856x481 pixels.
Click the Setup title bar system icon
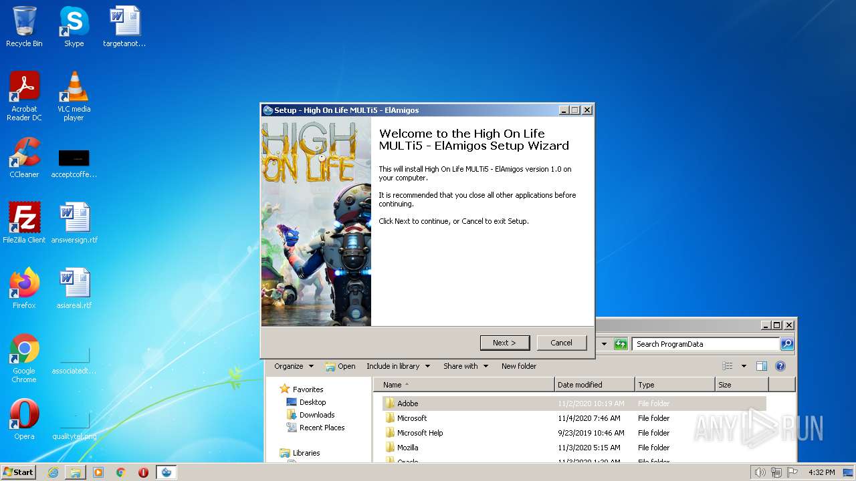click(268, 110)
